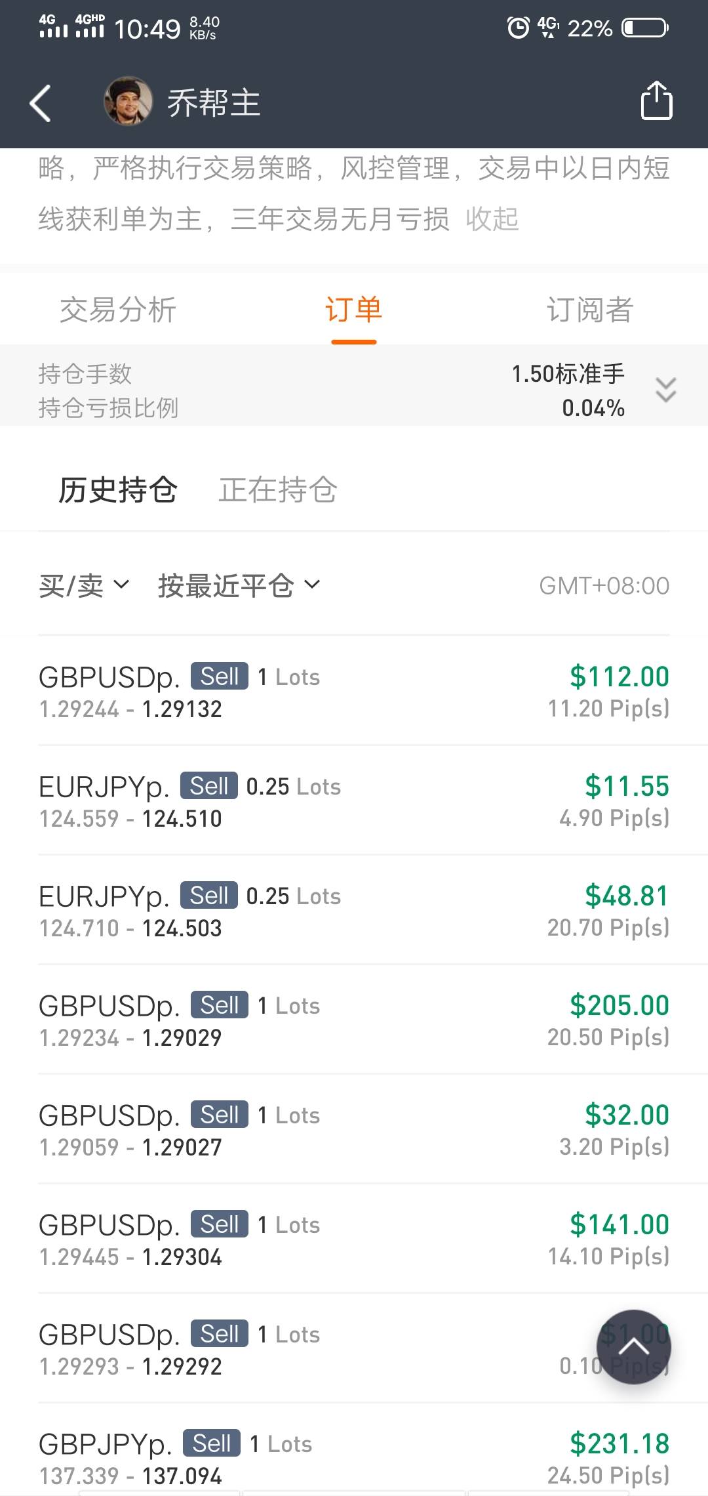Open the GBPUSDp $112.00 order

[354, 691]
